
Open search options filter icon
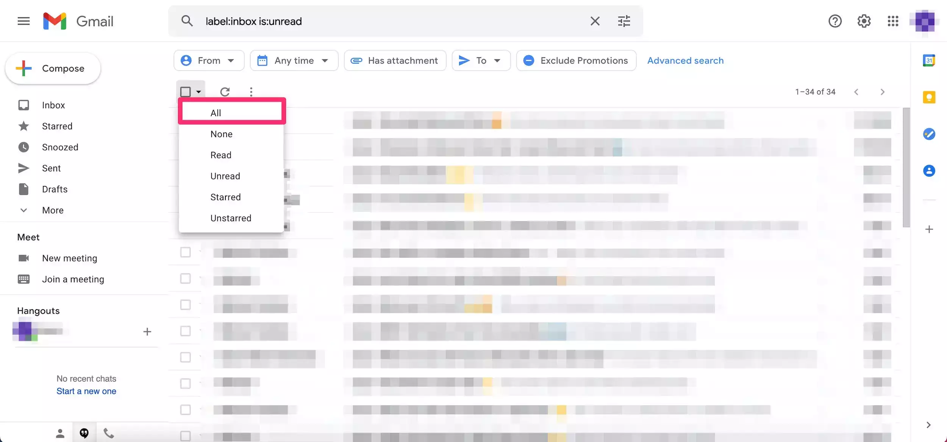tap(624, 21)
